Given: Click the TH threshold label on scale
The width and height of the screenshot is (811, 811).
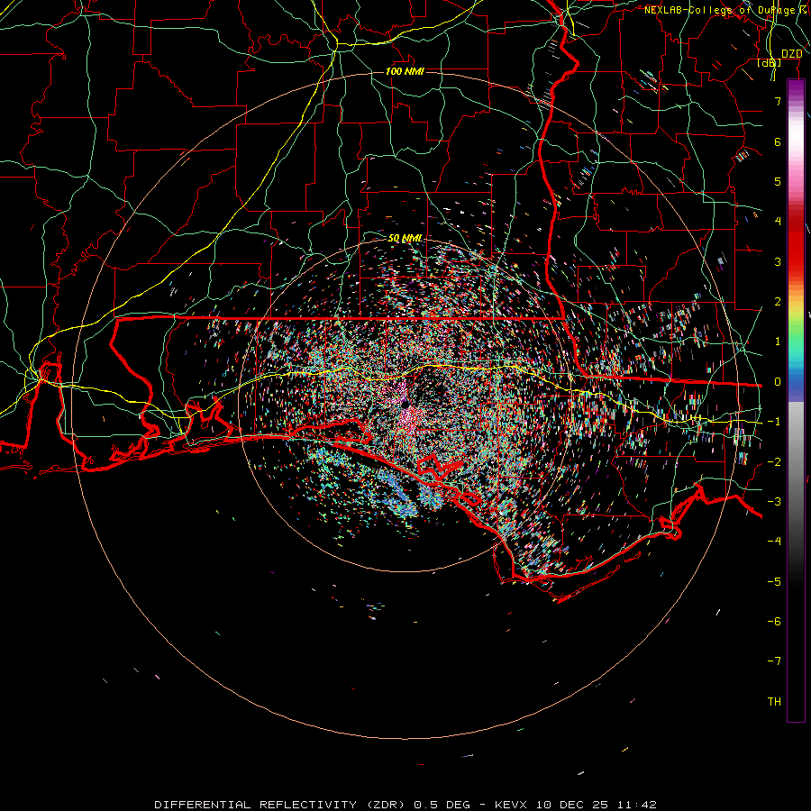Looking at the screenshot, I should pyautogui.click(x=774, y=702).
